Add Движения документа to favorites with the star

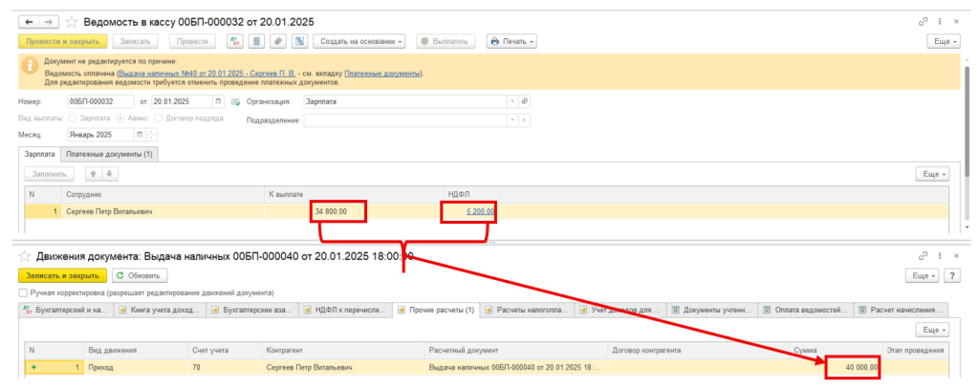(x=25, y=256)
